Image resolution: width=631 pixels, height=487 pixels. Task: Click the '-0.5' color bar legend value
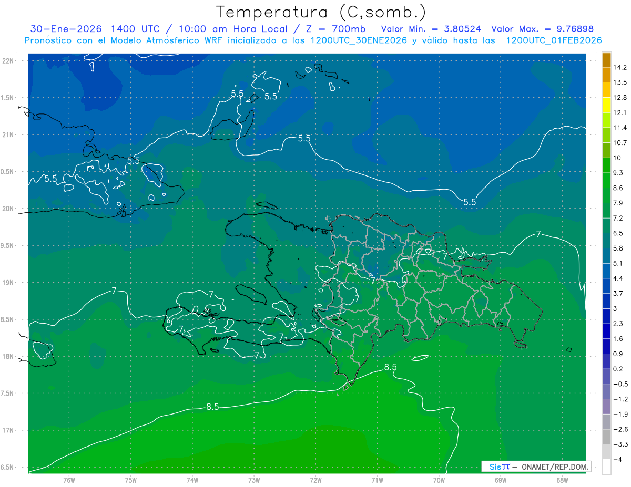[620, 384]
